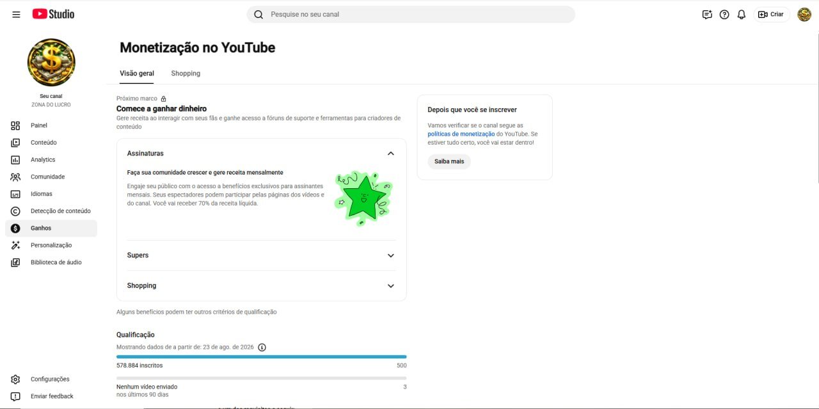Click the Comece a ganhar dinheiro heading
This screenshot has width=819, height=409.
pyautogui.click(x=161, y=109)
